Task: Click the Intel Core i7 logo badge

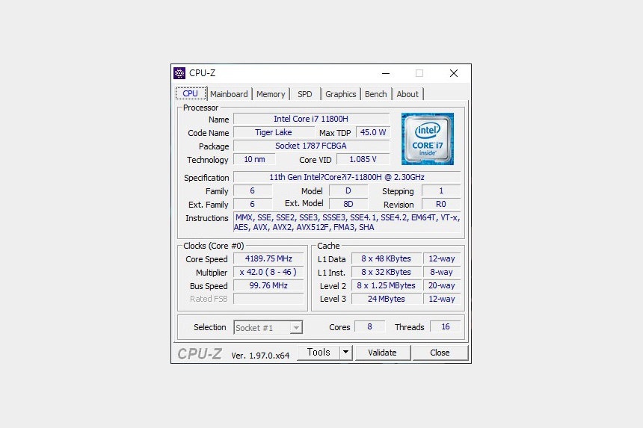Action: [x=428, y=139]
